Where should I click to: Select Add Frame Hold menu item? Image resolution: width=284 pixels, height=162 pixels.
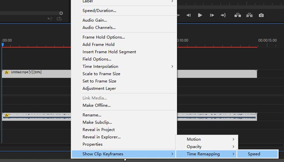pyautogui.click(x=99, y=45)
